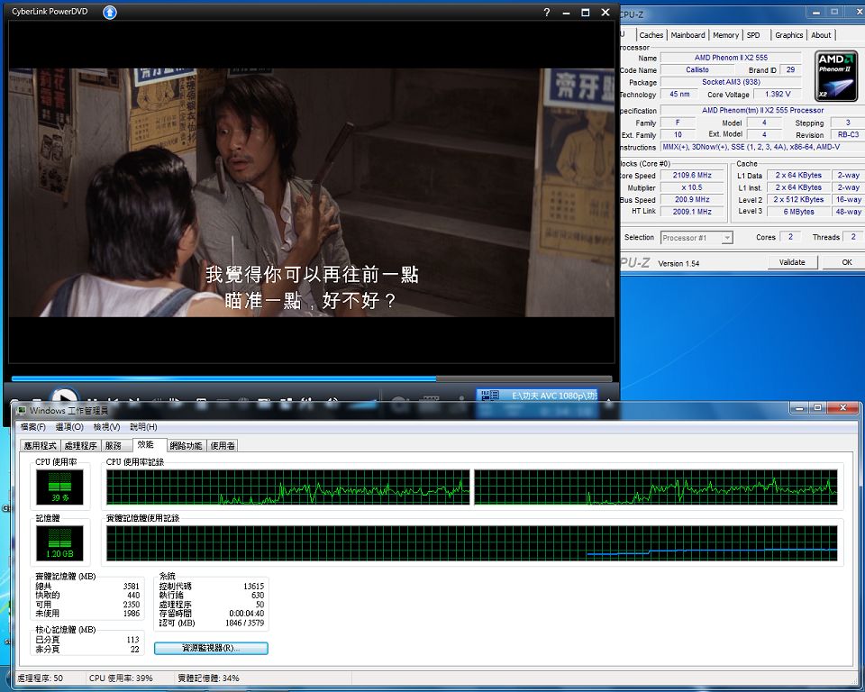The width and height of the screenshot is (865, 692).
Task: Minimize the CyberLink PowerDVD window
Action: click(566, 12)
